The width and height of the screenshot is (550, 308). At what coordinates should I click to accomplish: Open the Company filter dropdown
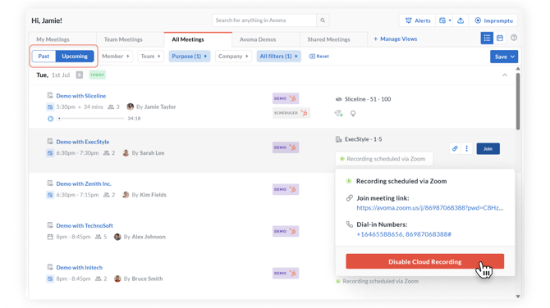click(x=233, y=56)
